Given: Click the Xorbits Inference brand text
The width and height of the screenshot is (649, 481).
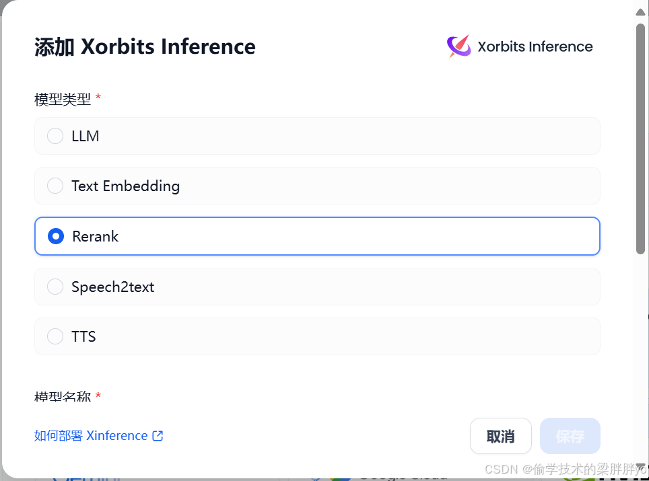Looking at the screenshot, I should click(x=535, y=46).
